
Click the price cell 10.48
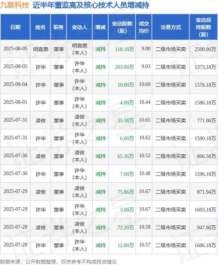coord(145,174)
